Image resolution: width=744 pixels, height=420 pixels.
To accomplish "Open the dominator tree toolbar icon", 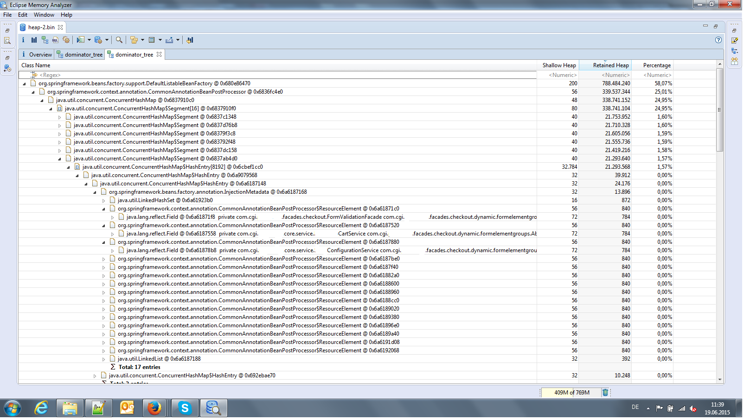I will [x=45, y=40].
